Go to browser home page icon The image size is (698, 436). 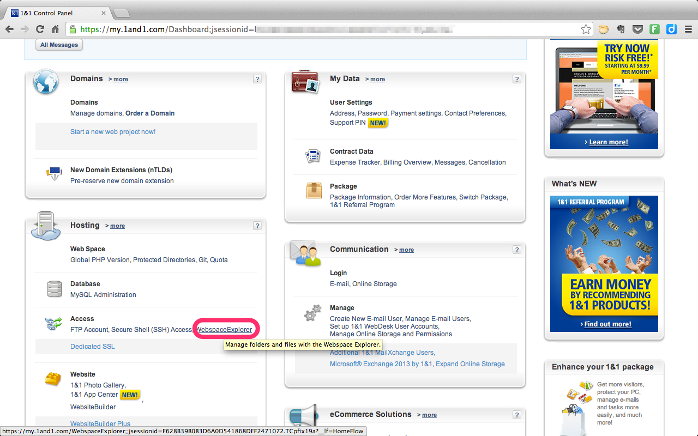[x=55, y=29]
